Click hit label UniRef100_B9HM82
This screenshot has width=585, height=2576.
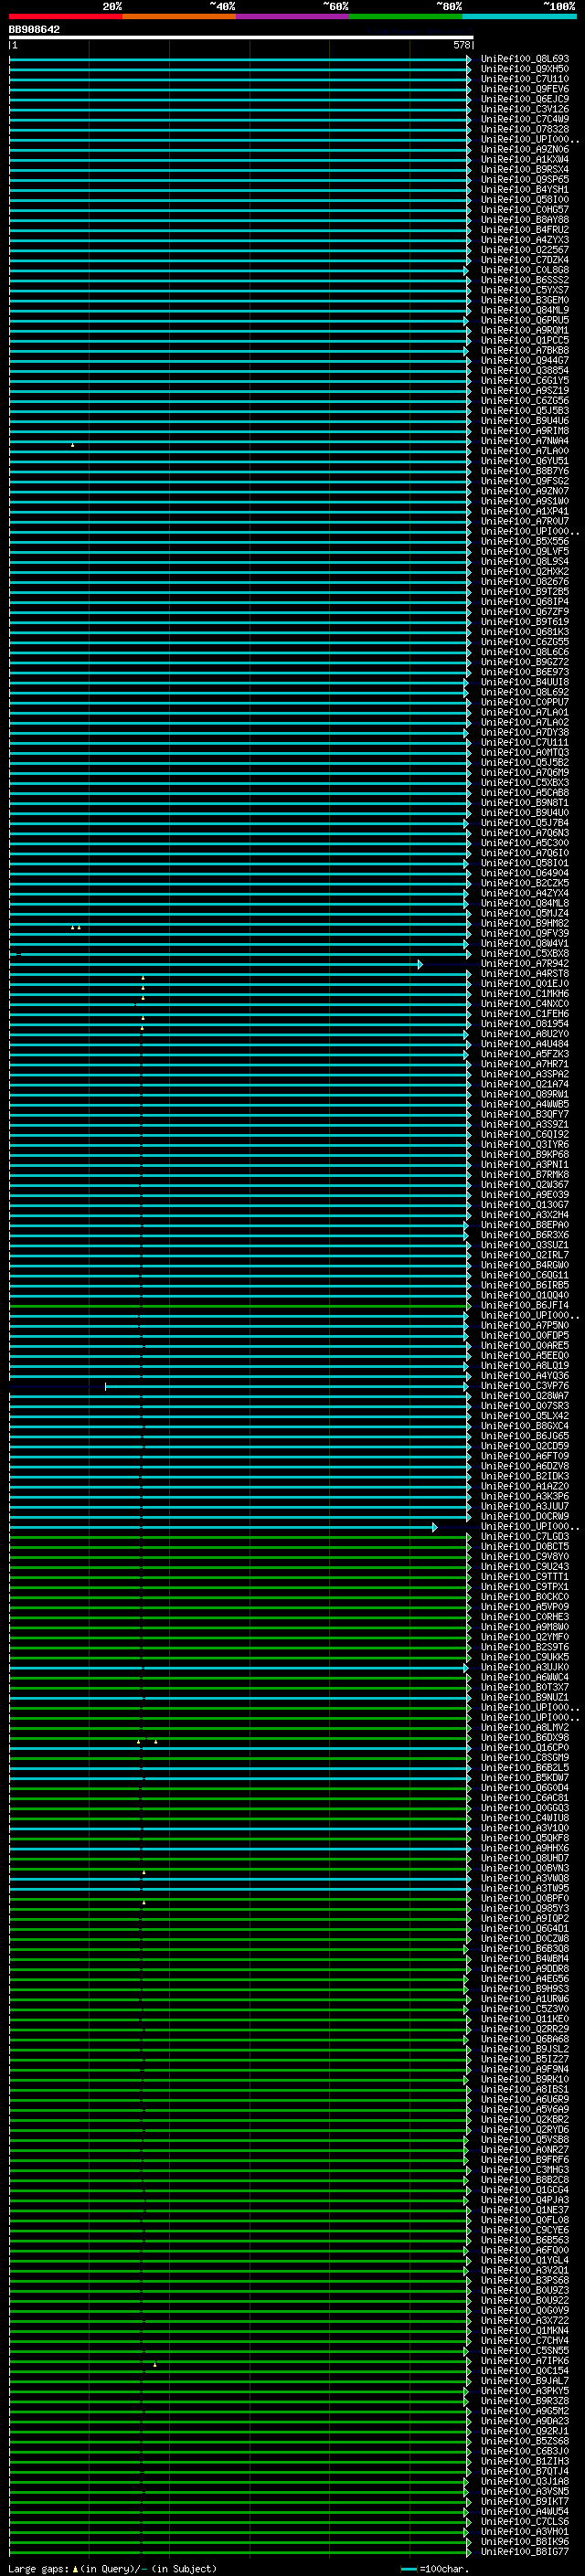(525, 923)
